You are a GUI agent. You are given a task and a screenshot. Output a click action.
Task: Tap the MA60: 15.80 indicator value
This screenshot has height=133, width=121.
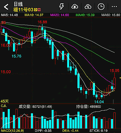coord(111,15)
